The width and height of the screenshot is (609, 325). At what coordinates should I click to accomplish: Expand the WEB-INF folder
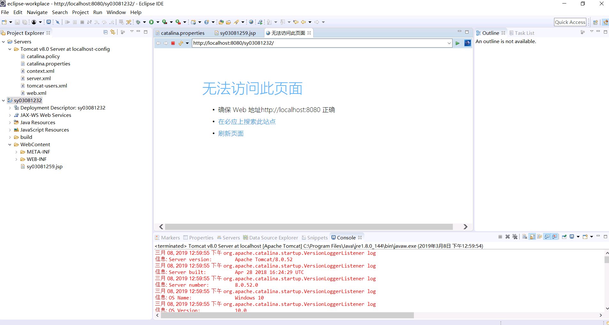[x=16, y=159]
